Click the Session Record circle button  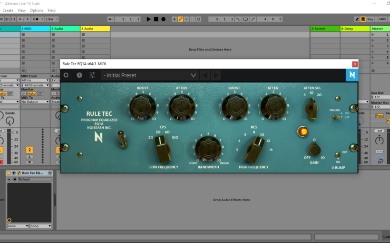[x=198, y=19]
